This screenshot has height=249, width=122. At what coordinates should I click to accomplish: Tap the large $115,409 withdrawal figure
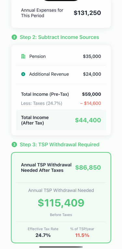pyautogui.click(x=61, y=203)
